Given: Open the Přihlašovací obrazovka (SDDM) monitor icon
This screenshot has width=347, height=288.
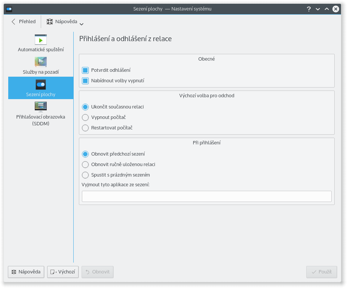Looking at the screenshot, I should click(x=41, y=107).
